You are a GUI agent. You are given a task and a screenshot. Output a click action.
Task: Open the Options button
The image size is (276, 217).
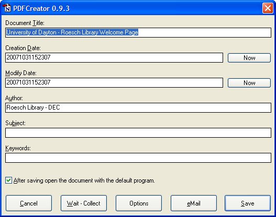[139, 203]
